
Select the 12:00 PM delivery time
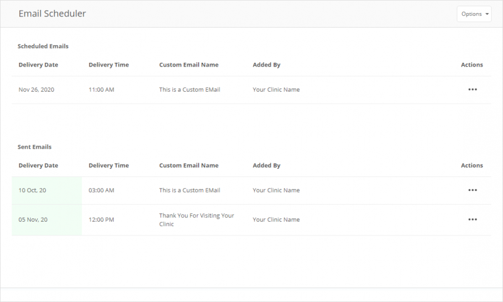[x=101, y=220]
